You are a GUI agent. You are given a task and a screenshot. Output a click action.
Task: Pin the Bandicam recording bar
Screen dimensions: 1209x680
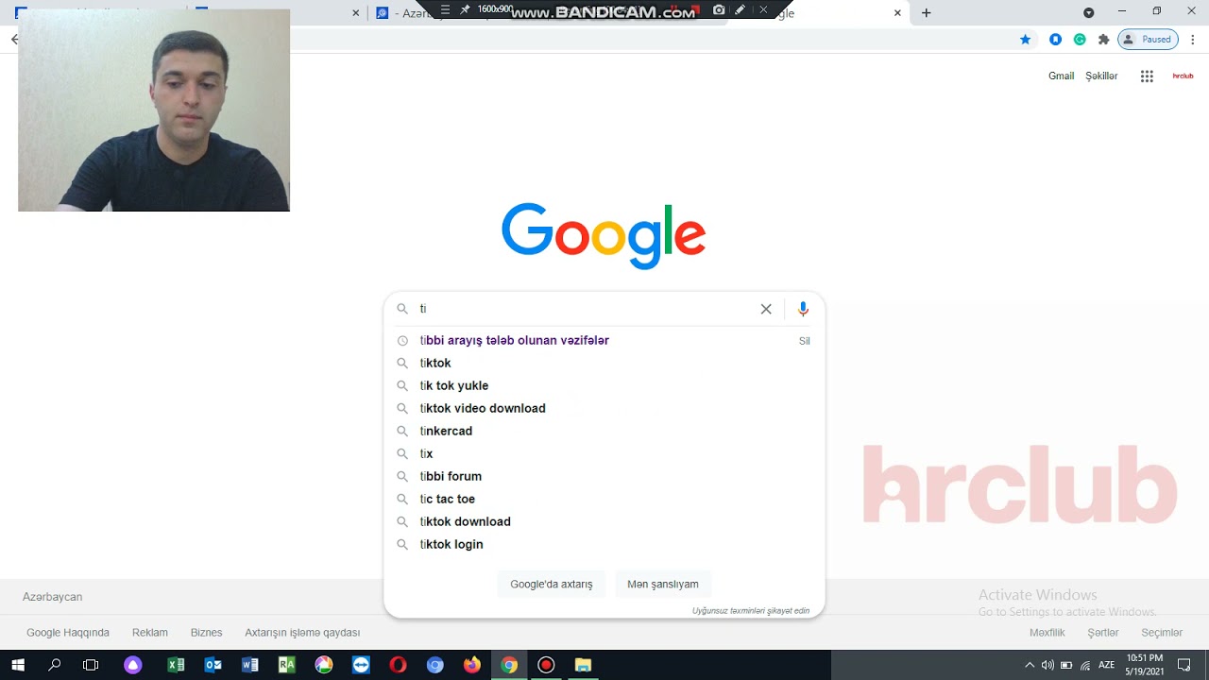(465, 10)
